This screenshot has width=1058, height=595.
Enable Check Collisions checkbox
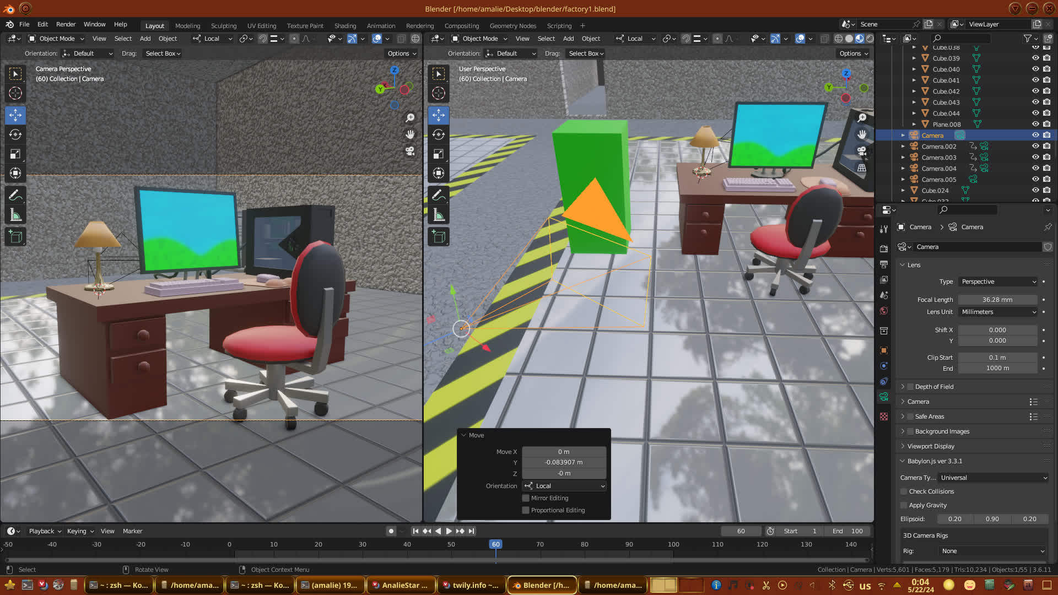pos(904,491)
